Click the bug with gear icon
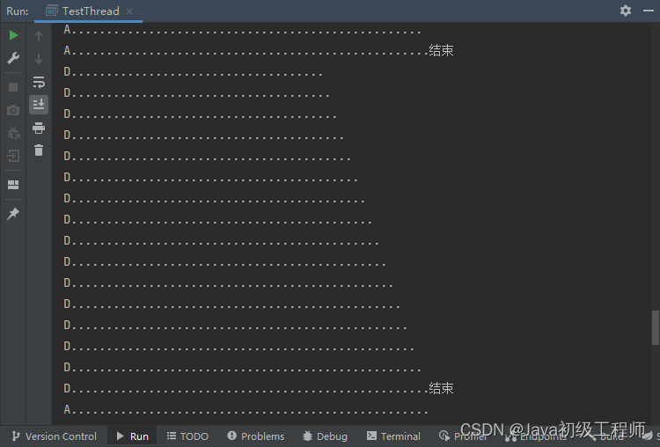 (x=13, y=134)
